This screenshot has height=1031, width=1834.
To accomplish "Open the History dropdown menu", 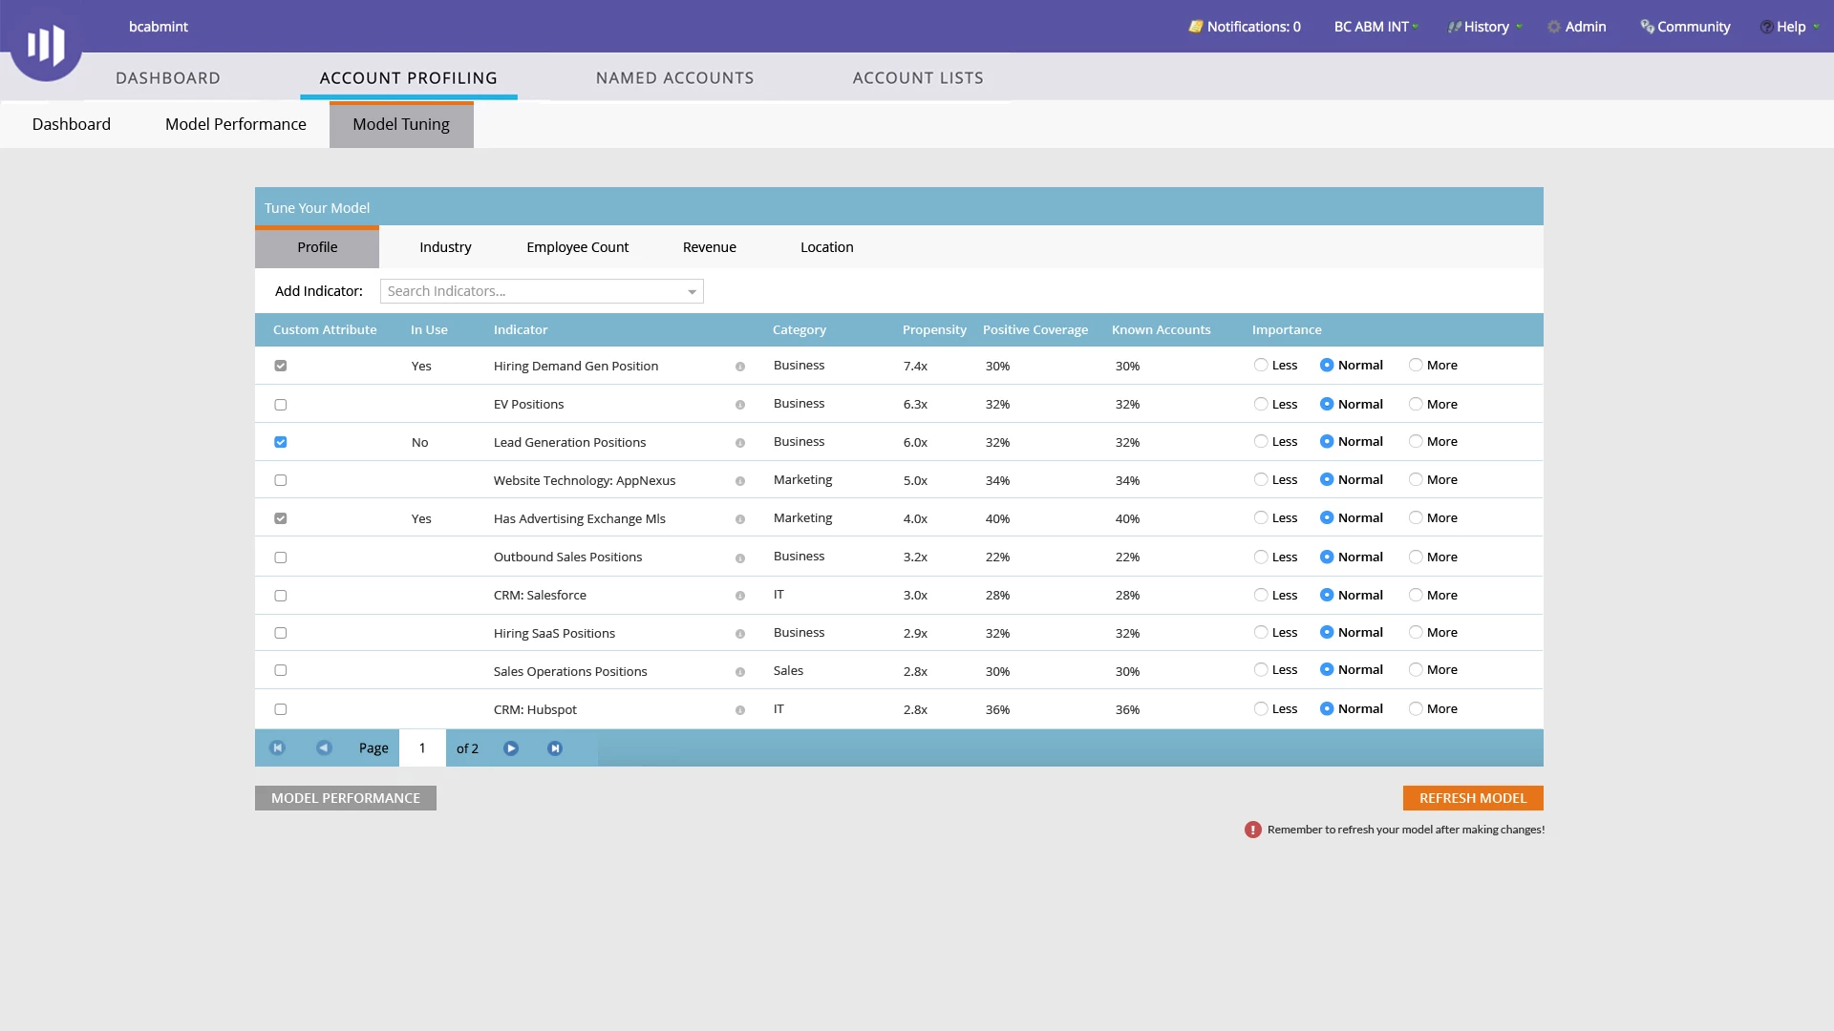I will point(1486,27).
